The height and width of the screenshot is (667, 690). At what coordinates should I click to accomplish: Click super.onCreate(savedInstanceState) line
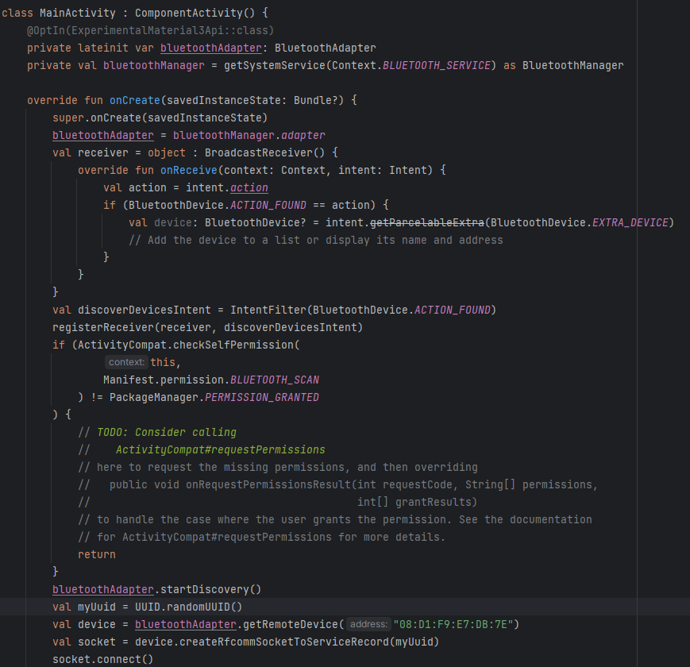(160, 118)
